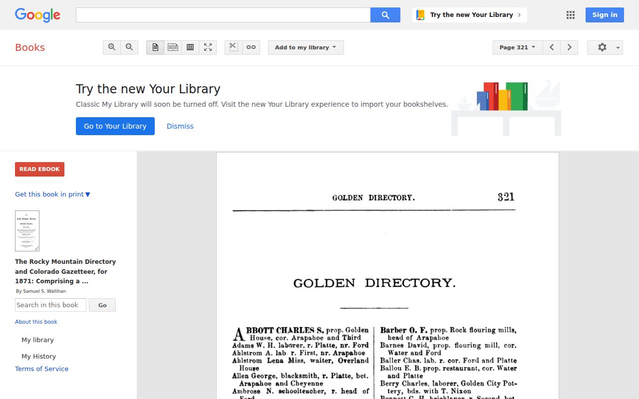Enter full screen mode
Image resolution: width=639 pixels, height=399 pixels.
click(208, 47)
